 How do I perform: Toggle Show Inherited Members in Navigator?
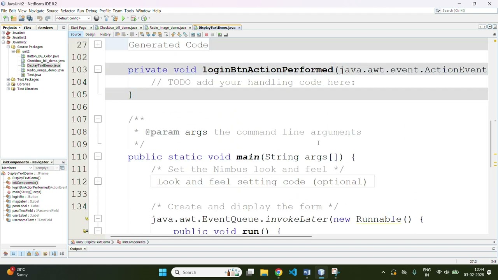5,254
